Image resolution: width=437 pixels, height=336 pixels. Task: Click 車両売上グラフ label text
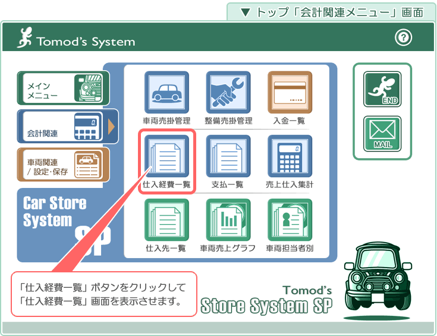tap(228, 248)
